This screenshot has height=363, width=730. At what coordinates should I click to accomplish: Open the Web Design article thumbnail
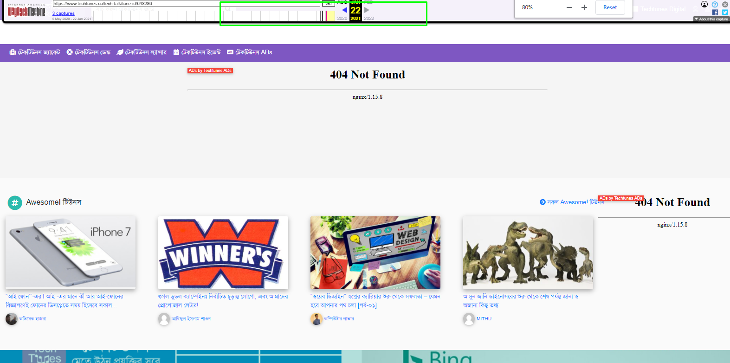click(x=375, y=253)
